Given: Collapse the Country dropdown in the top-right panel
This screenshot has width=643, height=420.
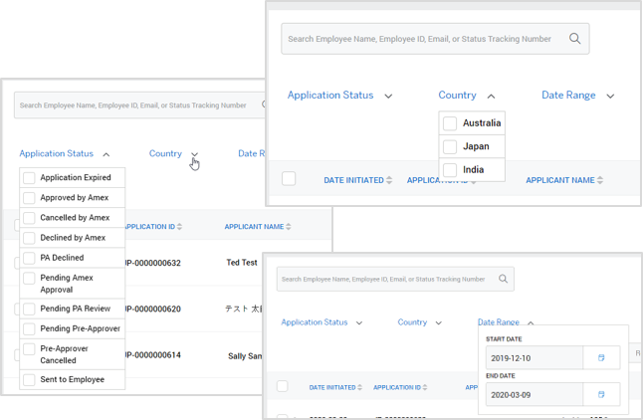Looking at the screenshot, I should click(491, 97).
